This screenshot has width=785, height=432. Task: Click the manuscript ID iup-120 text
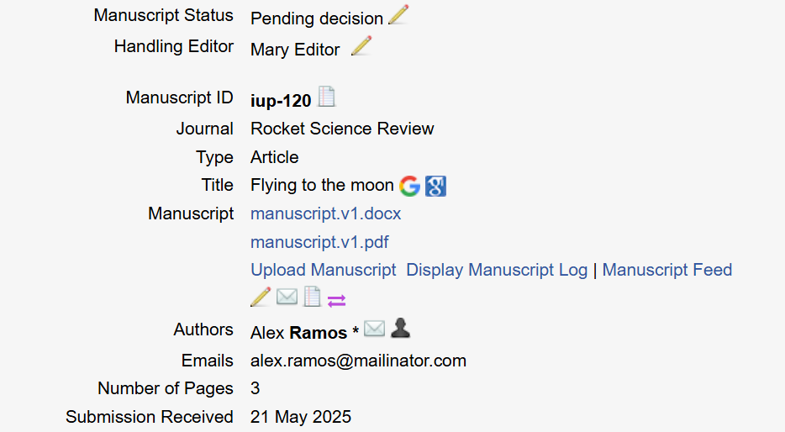coord(281,101)
